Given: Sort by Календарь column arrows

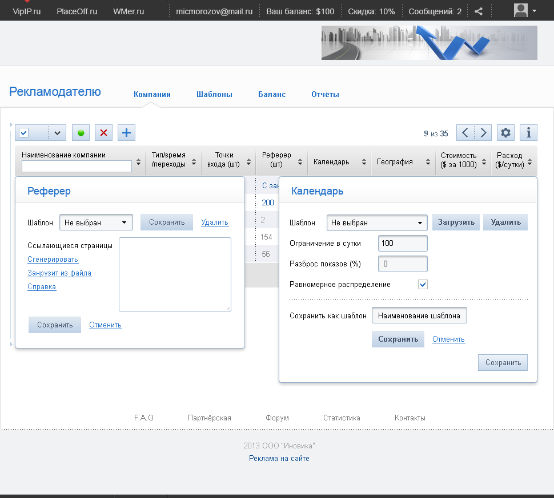Looking at the screenshot, I should (x=364, y=162).
